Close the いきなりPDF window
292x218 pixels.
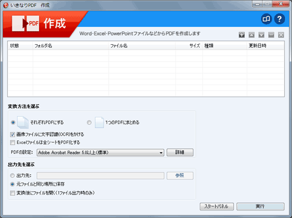tap(280, 4)
